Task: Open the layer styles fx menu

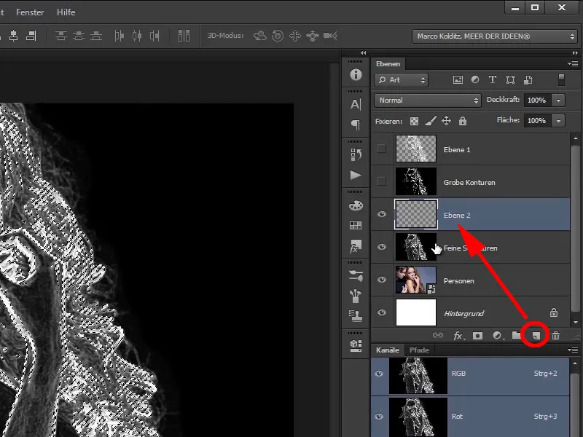Action: [x=458, y=336]
